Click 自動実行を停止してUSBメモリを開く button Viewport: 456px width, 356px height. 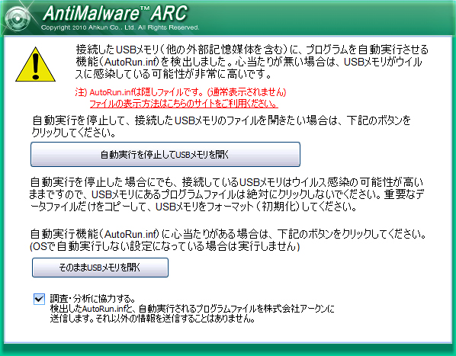165,154
